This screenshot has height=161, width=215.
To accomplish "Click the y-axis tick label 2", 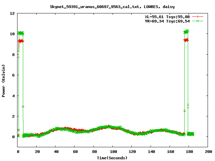I will 13,116.
